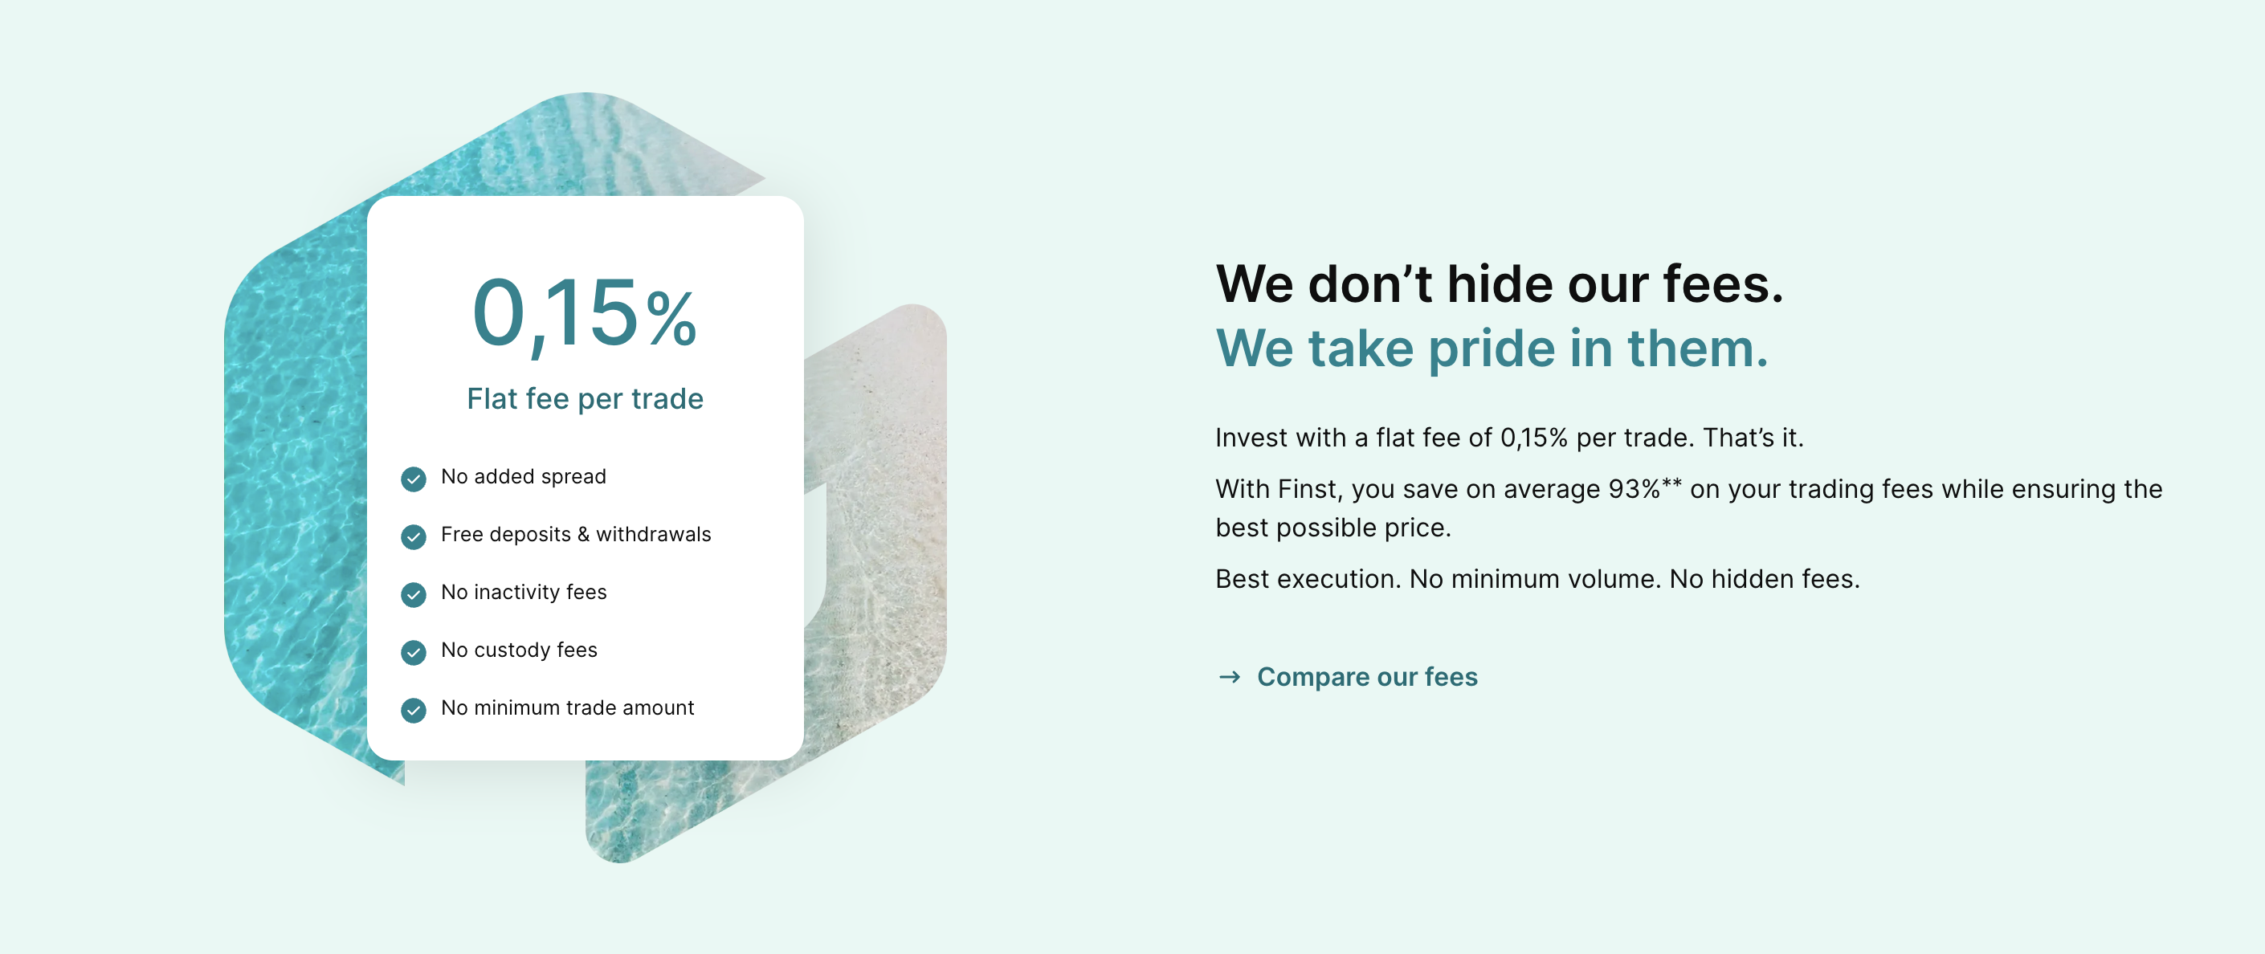Click the checkmark beside Free deposits & withdrawals

click(x=414, y=536)
